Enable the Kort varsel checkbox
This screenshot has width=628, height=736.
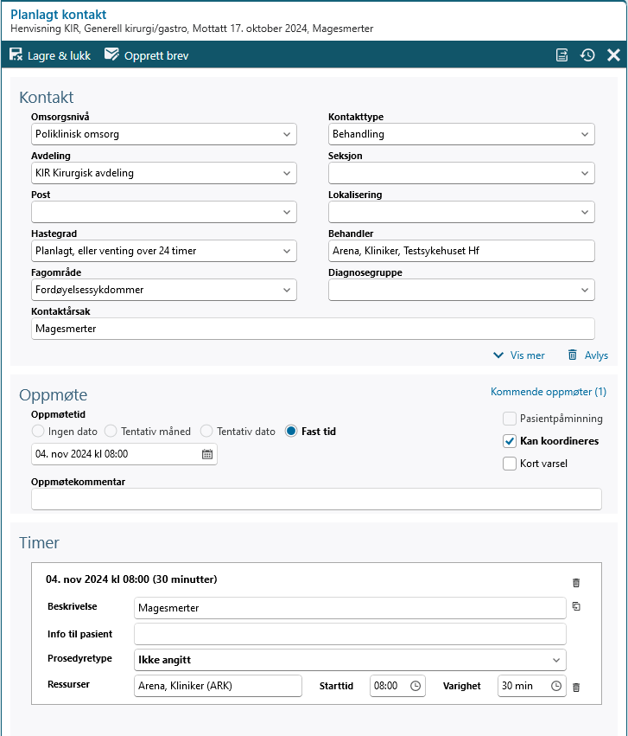click(x=510, y=464)
